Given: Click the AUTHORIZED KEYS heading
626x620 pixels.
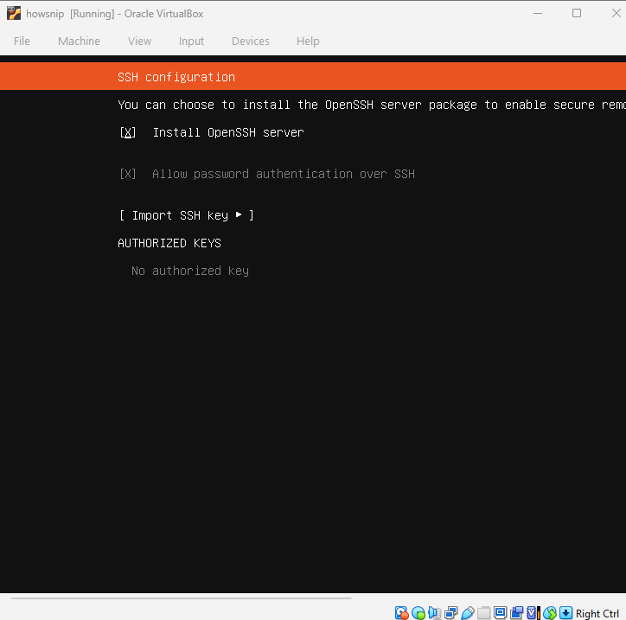Looking at the screenshot, I should 169,243.
